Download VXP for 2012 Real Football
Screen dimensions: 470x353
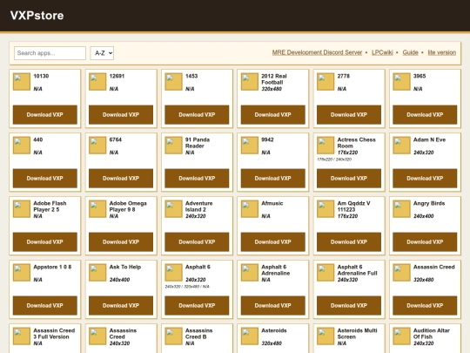coord(272,115)
